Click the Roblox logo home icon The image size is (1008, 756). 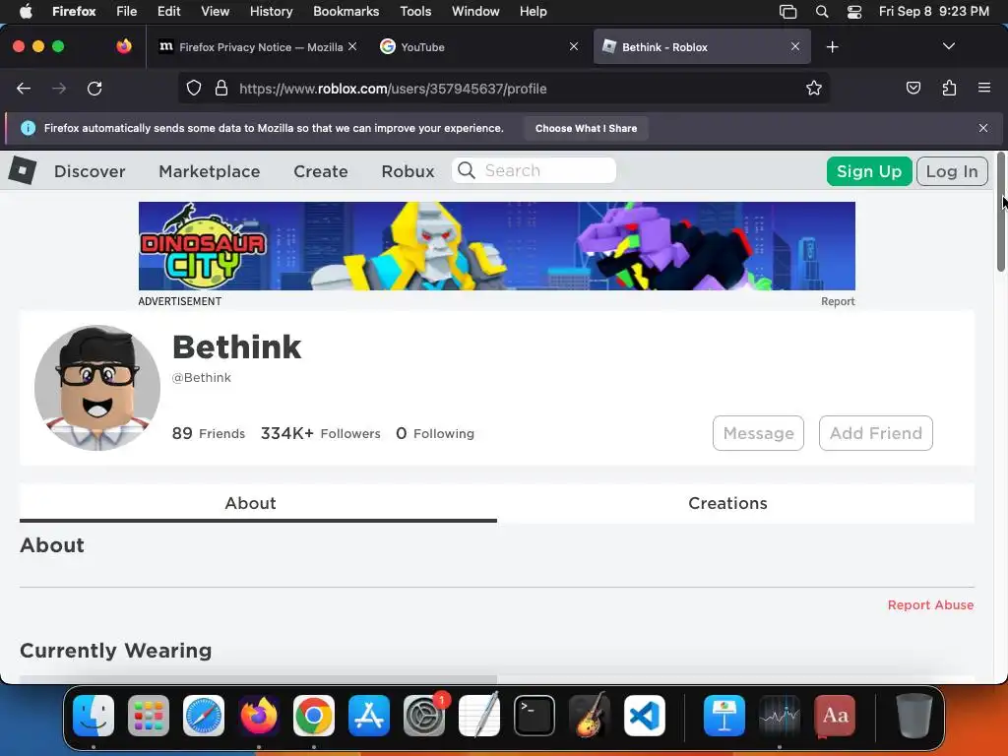[x=22, y=171]
